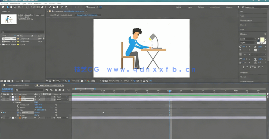Select the Selection arrow tool
The height and width of the screenshot is (139, 269).
point(7,7)
